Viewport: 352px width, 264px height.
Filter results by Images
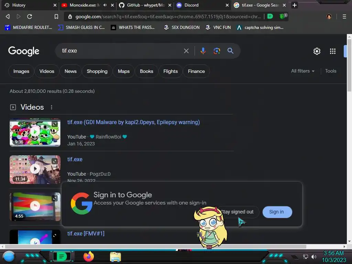21,71
